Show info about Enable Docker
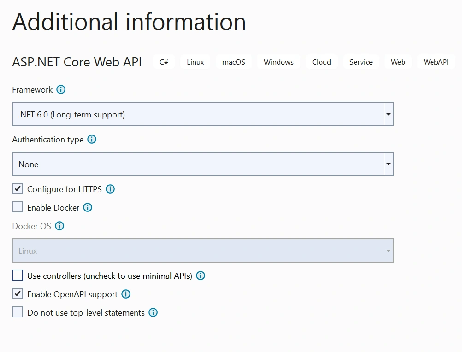The width and height of the screenshot is (462, 352). coord(88,207)
